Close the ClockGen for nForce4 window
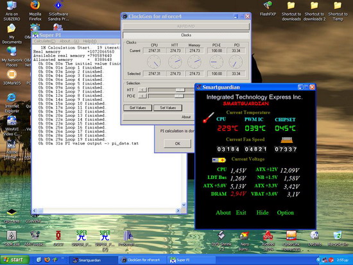The image size is (353, 265). (247, 17)
